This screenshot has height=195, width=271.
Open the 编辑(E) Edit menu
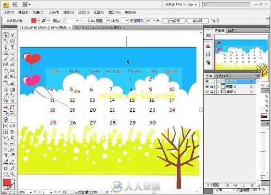point(23,12)
